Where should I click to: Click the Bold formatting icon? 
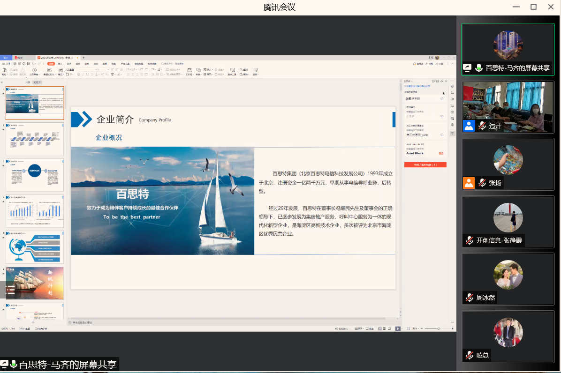coord(79,75)
